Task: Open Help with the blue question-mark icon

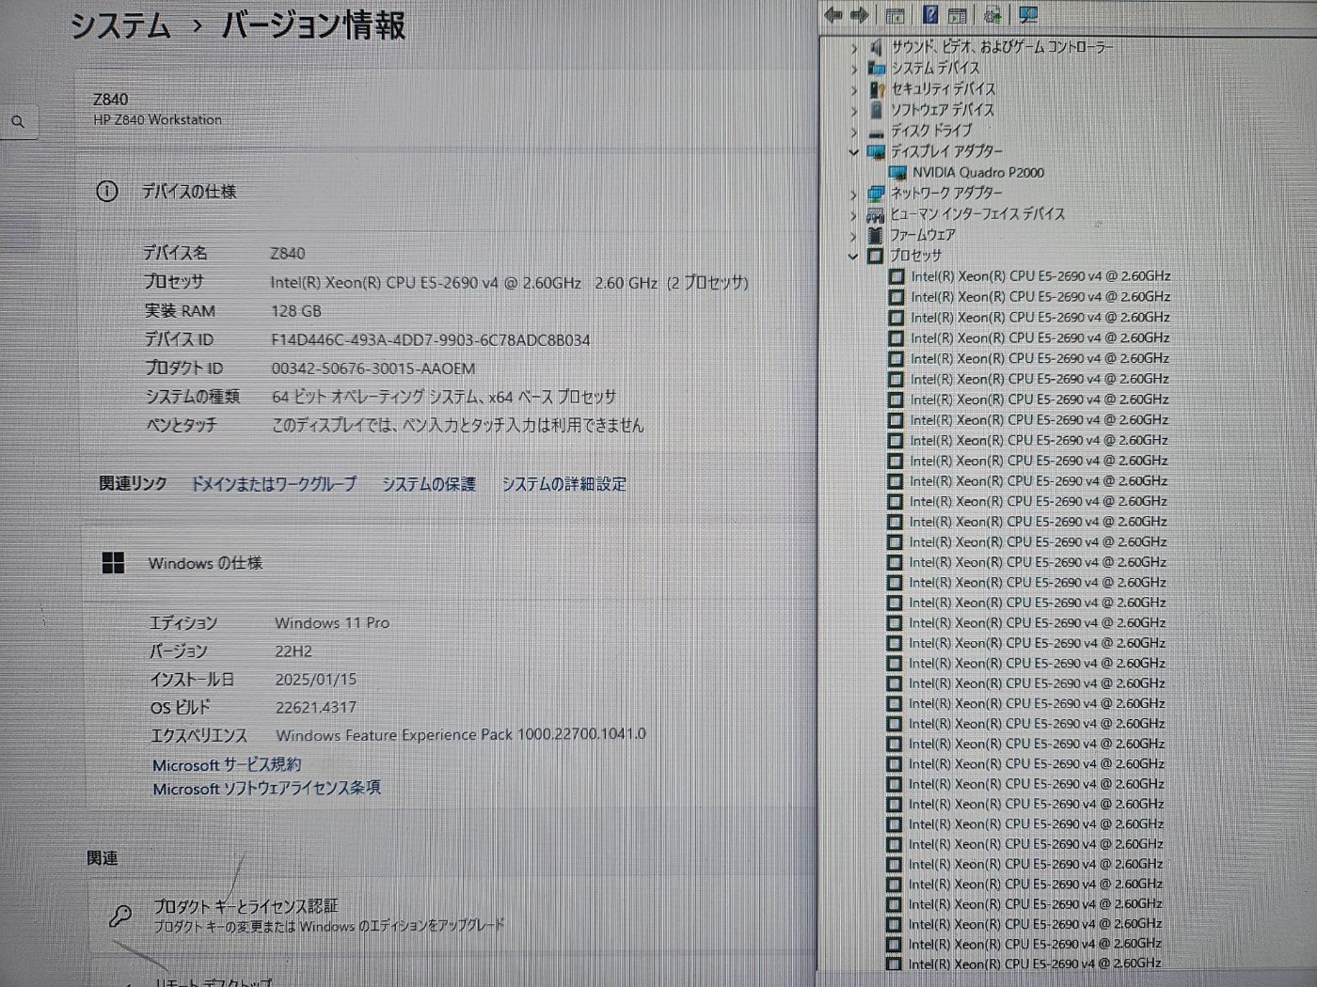Action: [930, 15]
